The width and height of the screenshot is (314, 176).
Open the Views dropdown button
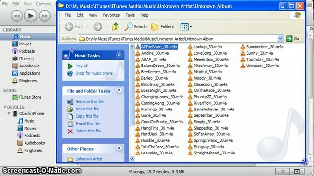click(x=186, y=27)
